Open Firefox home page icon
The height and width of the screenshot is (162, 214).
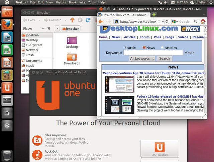pos(203,21)
